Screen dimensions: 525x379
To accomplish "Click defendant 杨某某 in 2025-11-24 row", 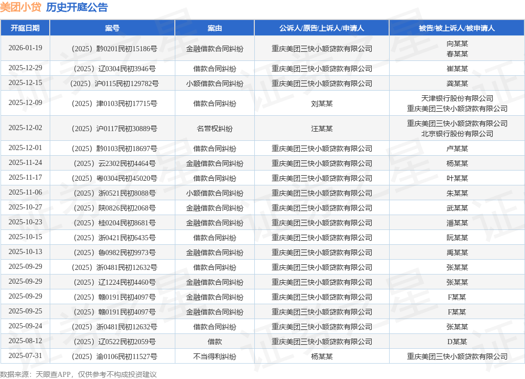I will tap(457, 163).
